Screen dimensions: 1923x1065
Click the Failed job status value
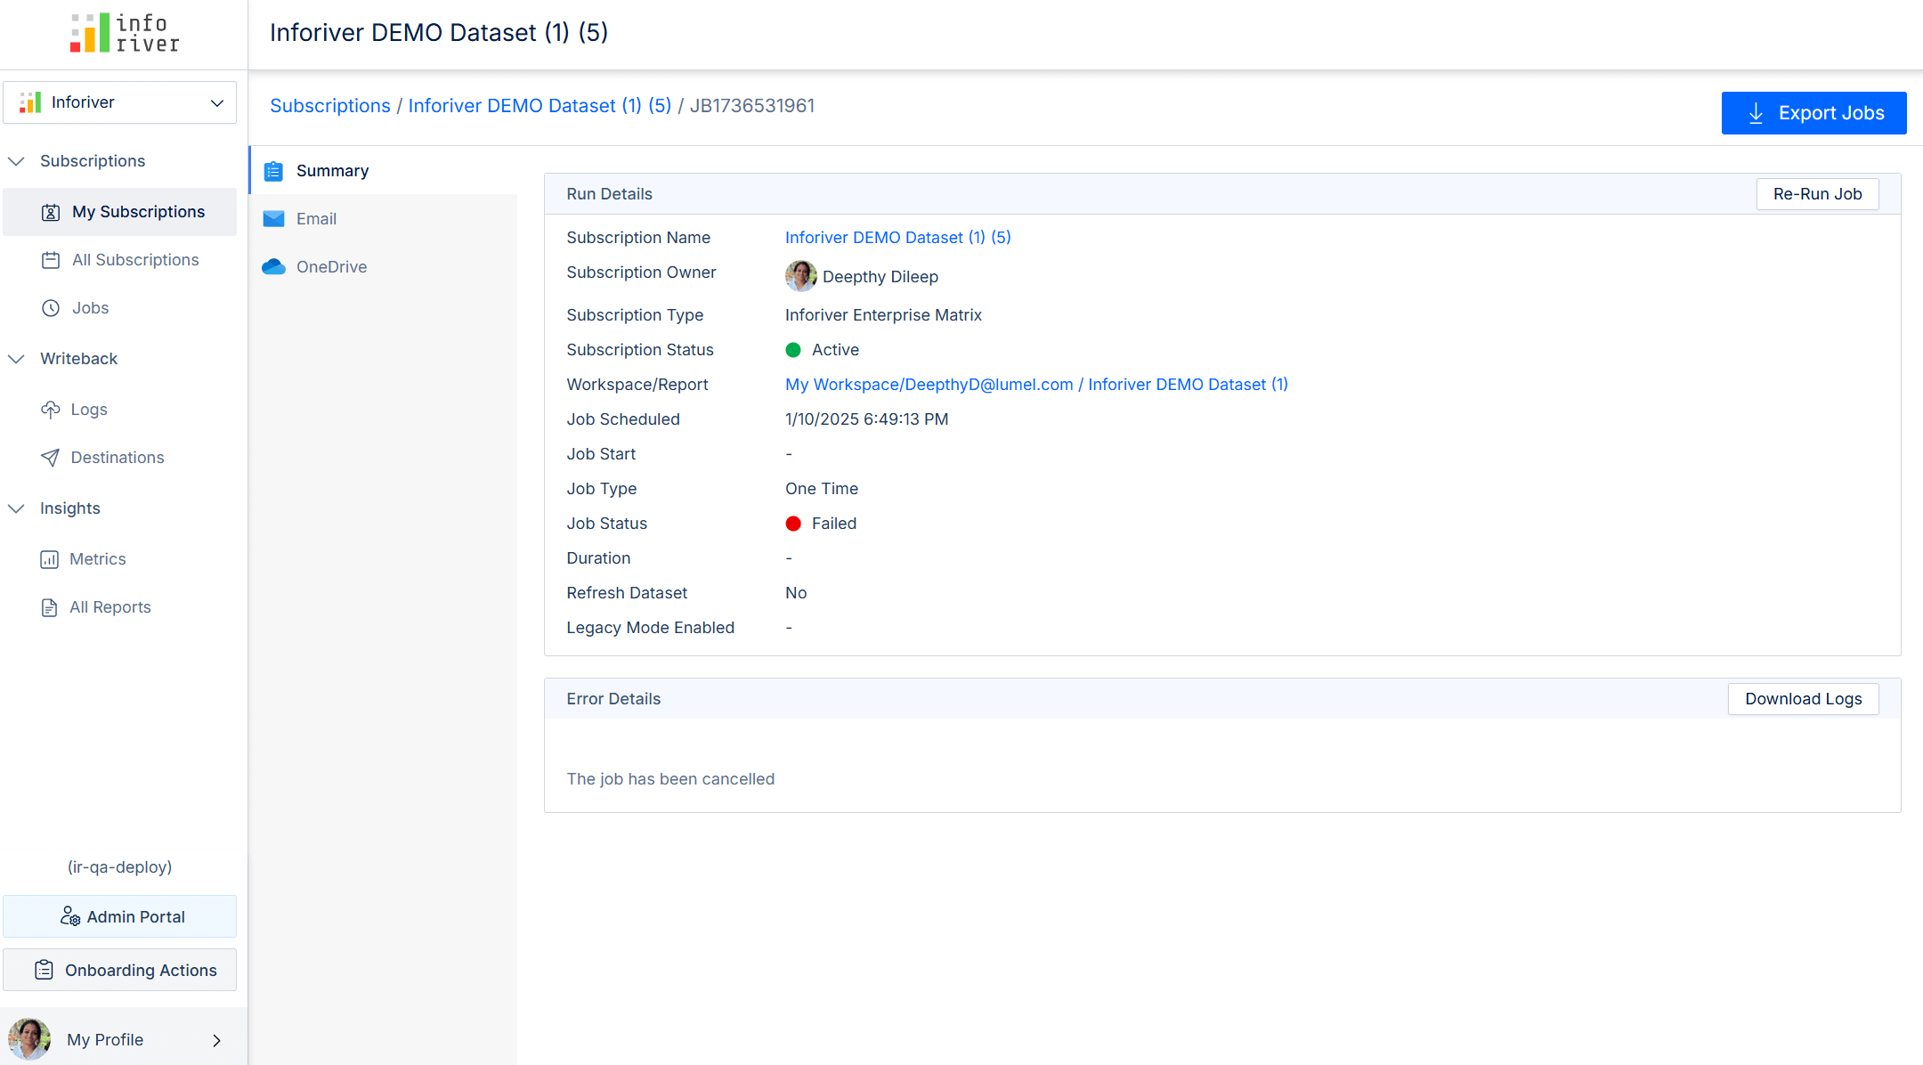(x=834, y=524)
